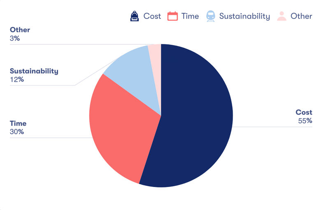Click the 55% value under Cost
Image resolution: width=321 pixels, height=210 pixels.
tap(305, 121)
